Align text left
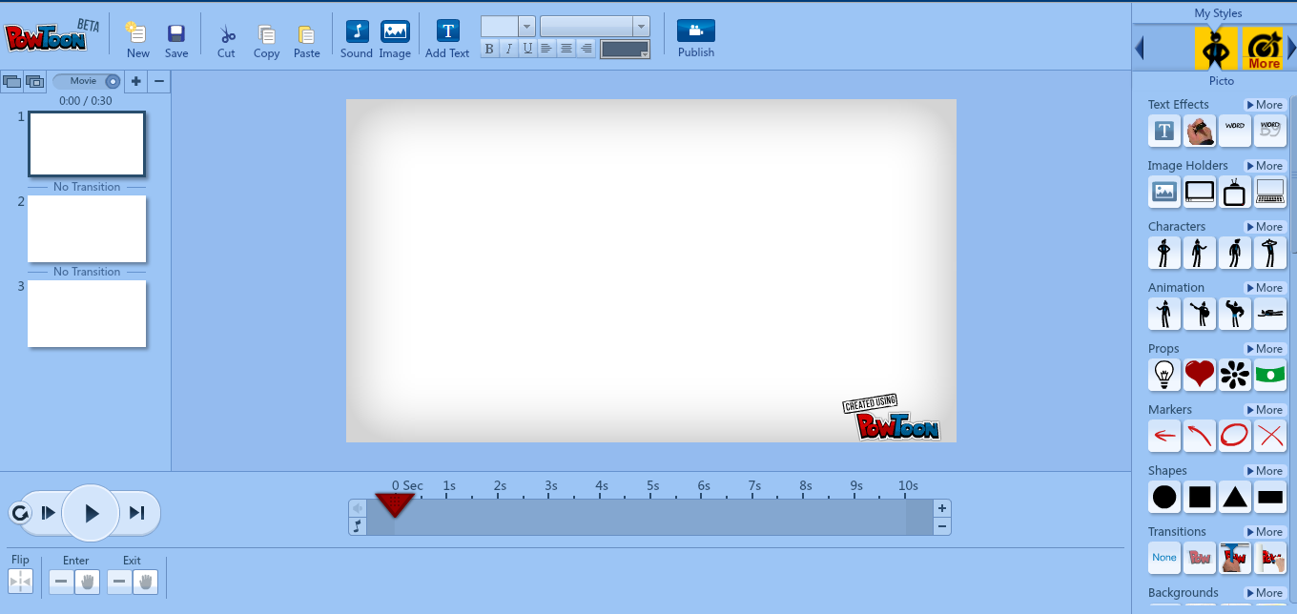 pyautogui.click(x=546, y=49)
